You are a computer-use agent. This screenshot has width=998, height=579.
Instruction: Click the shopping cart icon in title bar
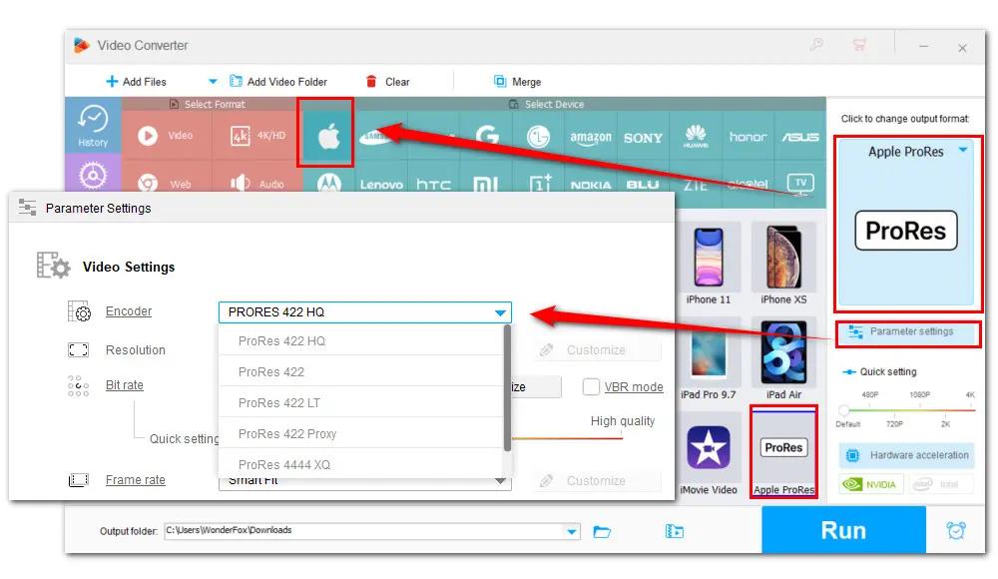tap(859, 45)
